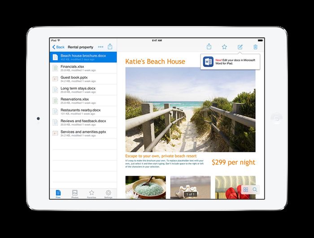The image size is (314, 238).
Task: Open the Settings tab
Action: click(108, 194)
